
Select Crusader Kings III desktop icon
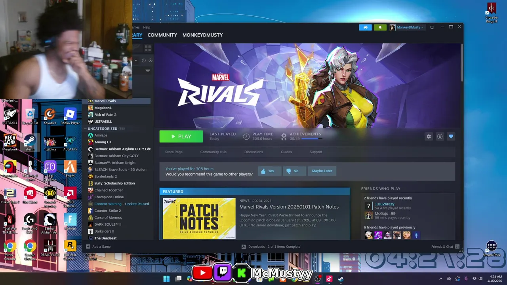492,13
